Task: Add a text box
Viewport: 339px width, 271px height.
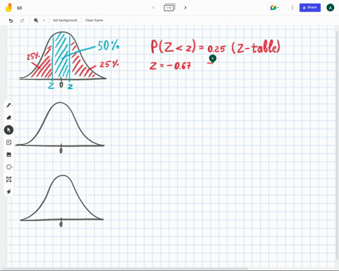Action: pos(8,179)
